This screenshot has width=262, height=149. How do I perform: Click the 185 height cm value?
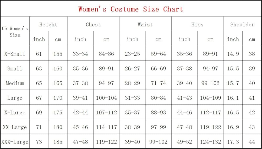(x=58, y=142)
